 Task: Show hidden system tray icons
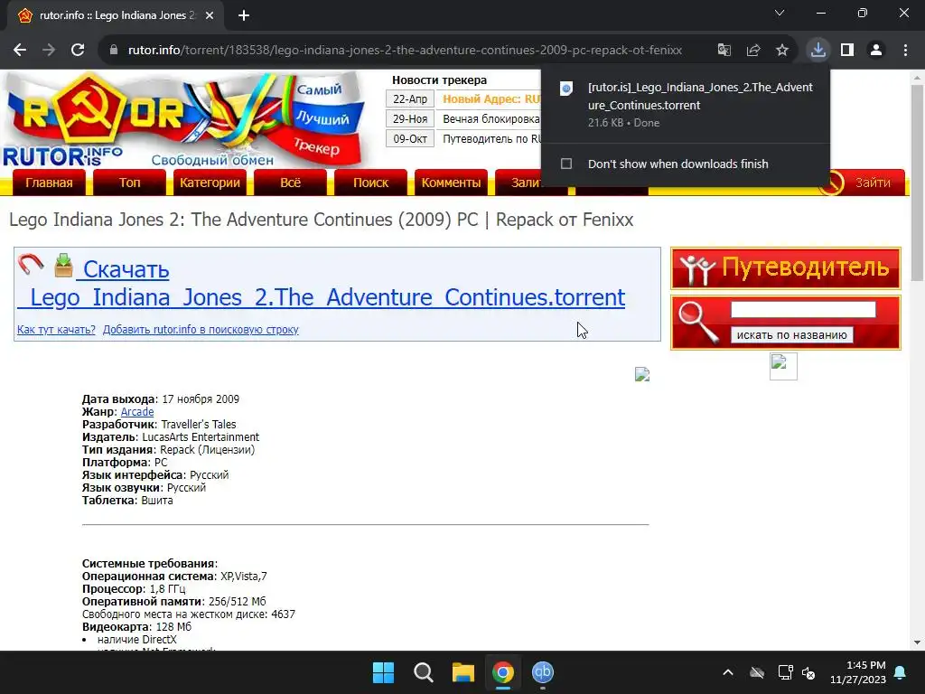coord(728,672)
